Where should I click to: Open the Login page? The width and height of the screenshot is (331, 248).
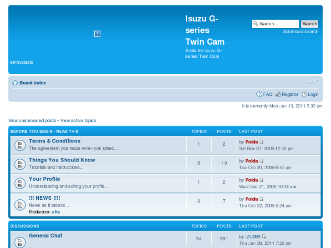point(313,94)
